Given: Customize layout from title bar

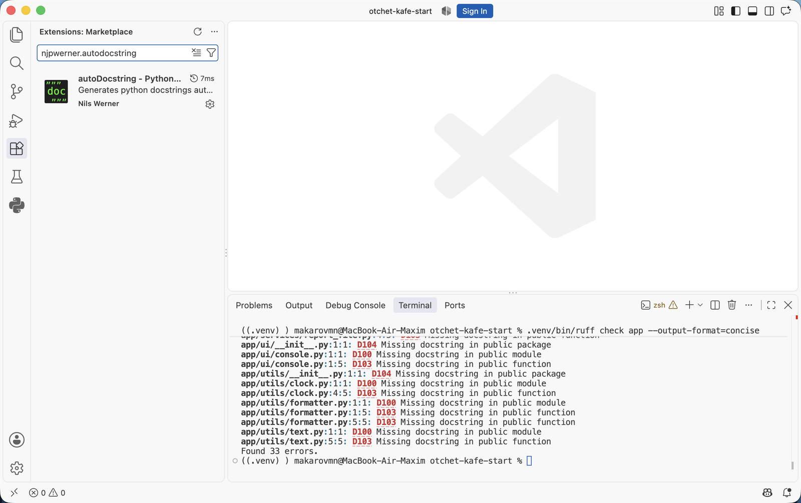Looking at the screenshot, I should tap(719, 11).
